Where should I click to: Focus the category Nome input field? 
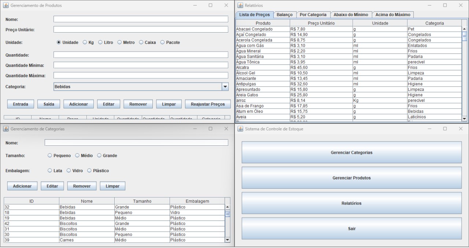pos(136,142)
